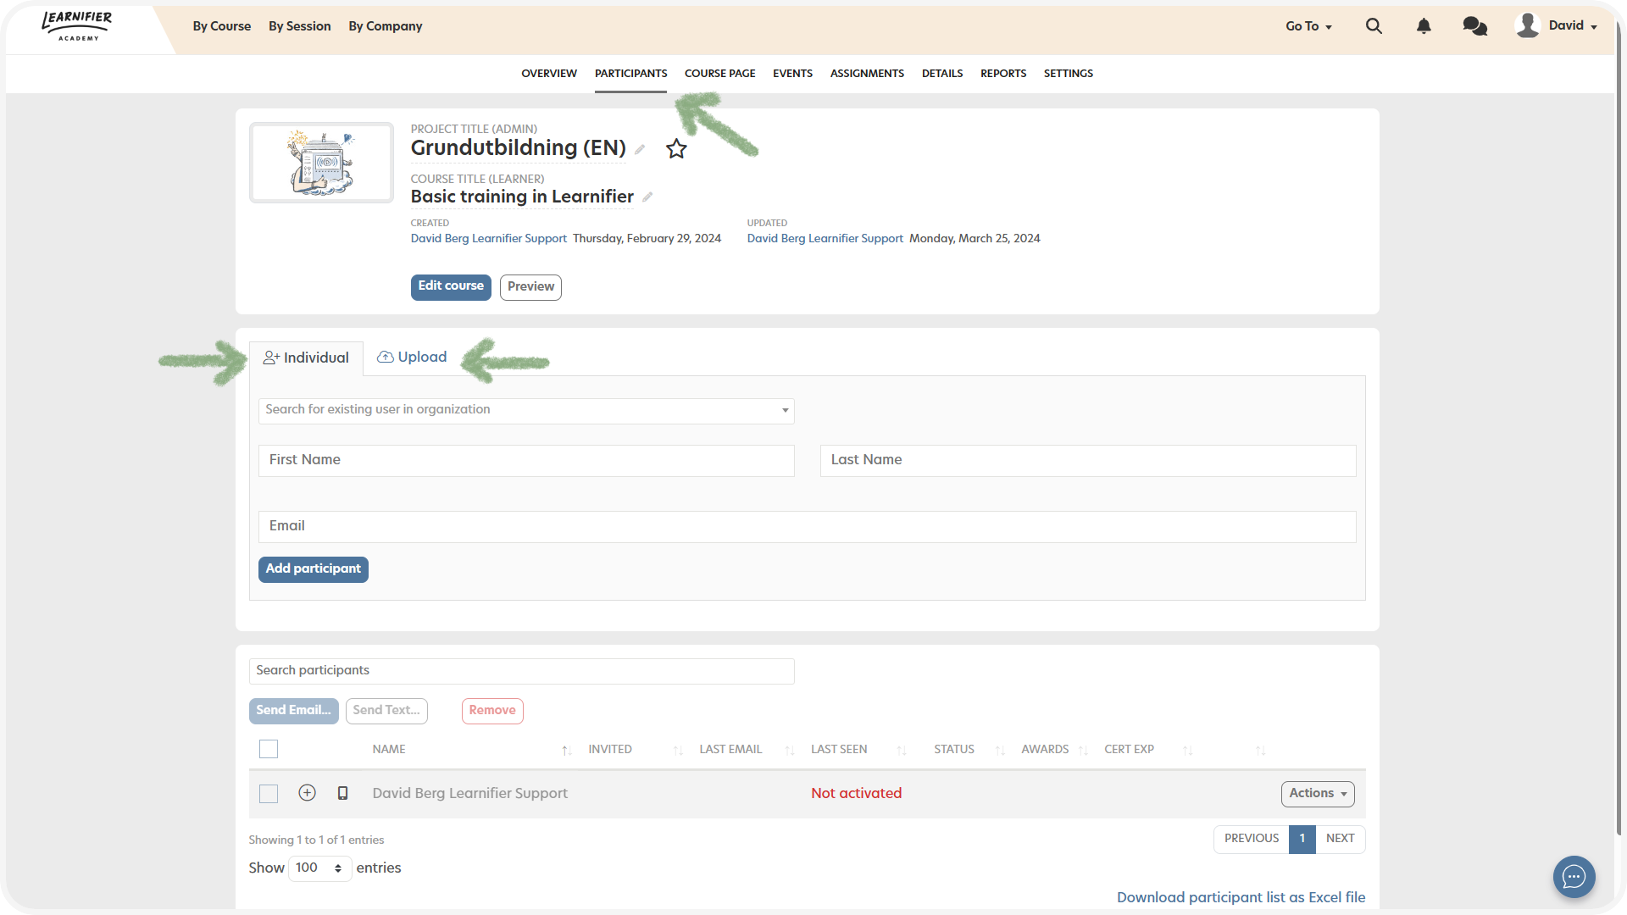Expand participant row with plus circle icon
Image resolution: width=1627 pixels, height=915 pixels.
tap(308, 793)
